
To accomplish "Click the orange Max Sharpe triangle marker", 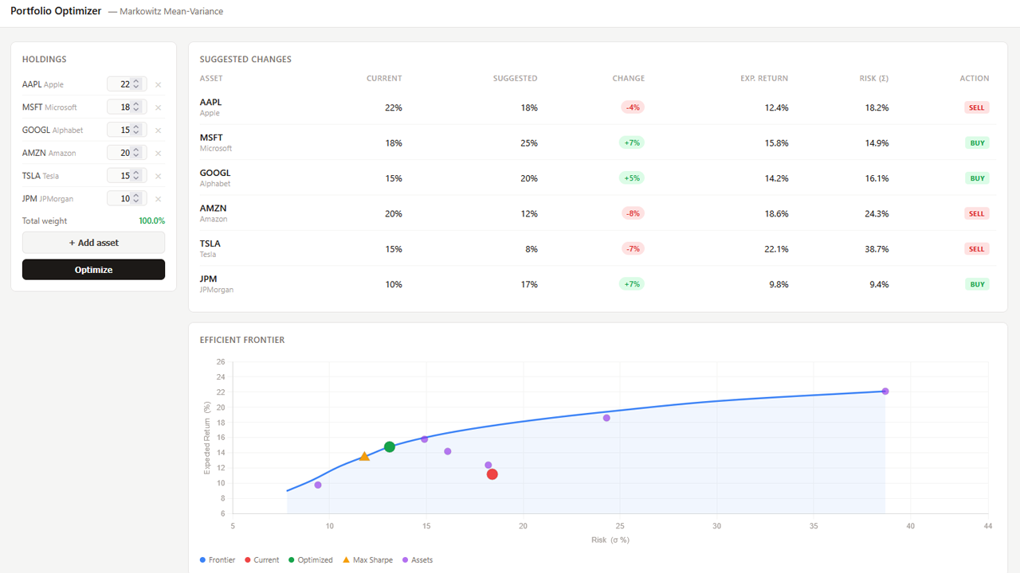I will point(364,457).
